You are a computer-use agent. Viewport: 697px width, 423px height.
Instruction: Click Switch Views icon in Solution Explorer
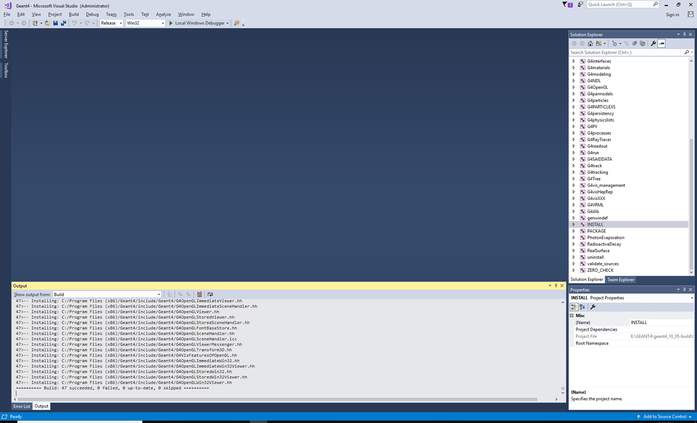click(599, 43)
